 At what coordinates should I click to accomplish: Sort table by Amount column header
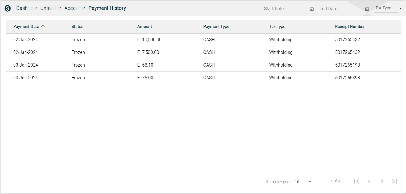coord(145,27)
